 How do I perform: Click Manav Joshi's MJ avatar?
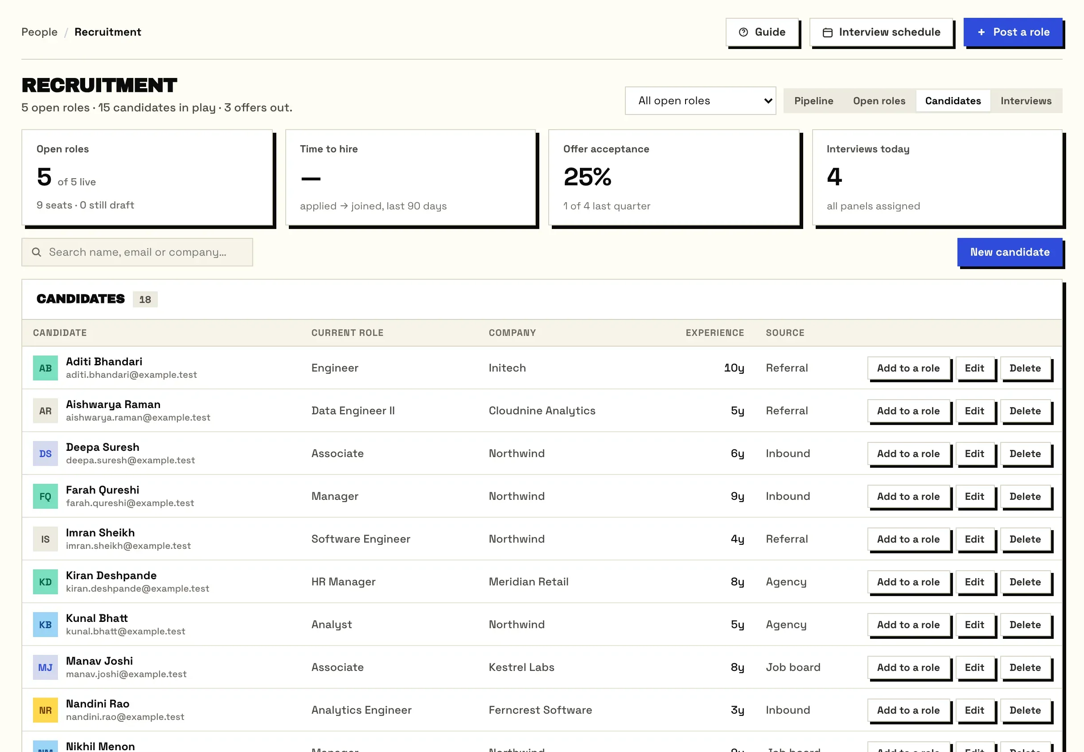45,668
